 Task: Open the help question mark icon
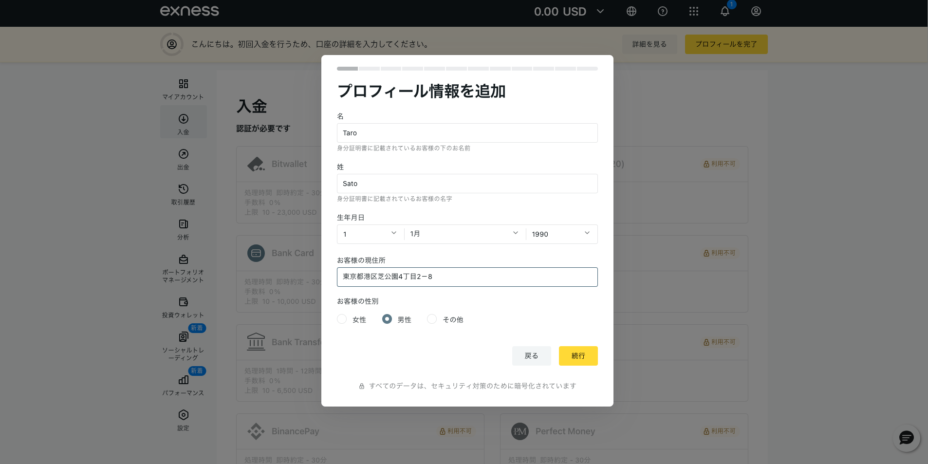pyautogui.click(x=662, y=11)
